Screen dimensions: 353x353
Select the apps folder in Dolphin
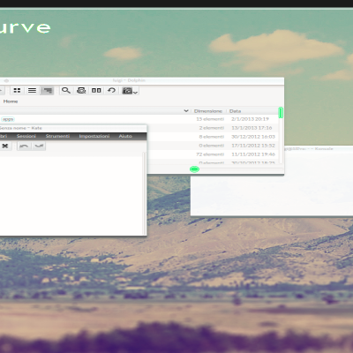[x=8, y=119]
